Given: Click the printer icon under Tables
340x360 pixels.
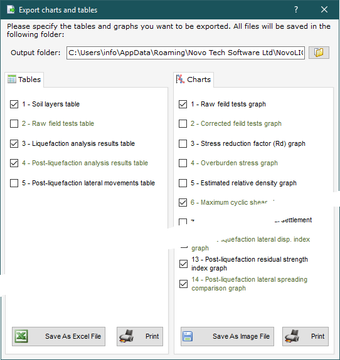Looking at the screenshot, I should tap(127, 336).
